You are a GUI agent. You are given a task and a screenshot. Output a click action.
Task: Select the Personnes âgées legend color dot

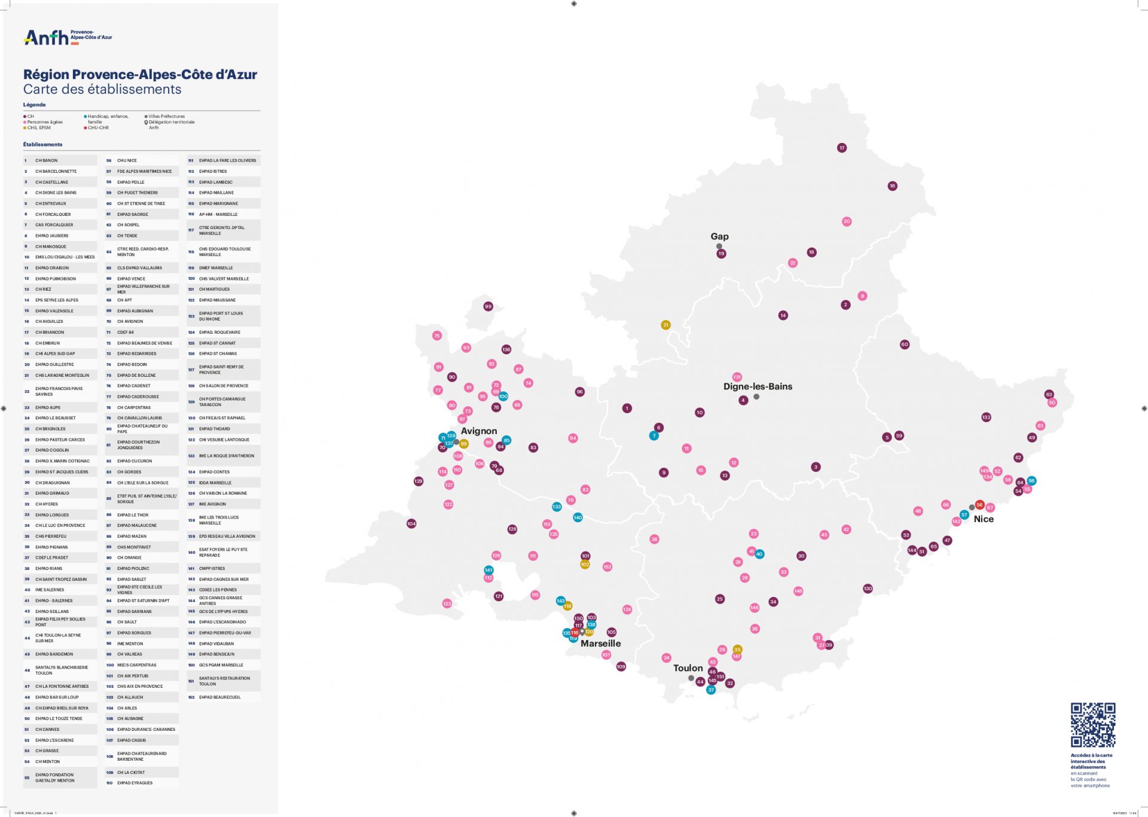tap(25, 122)
